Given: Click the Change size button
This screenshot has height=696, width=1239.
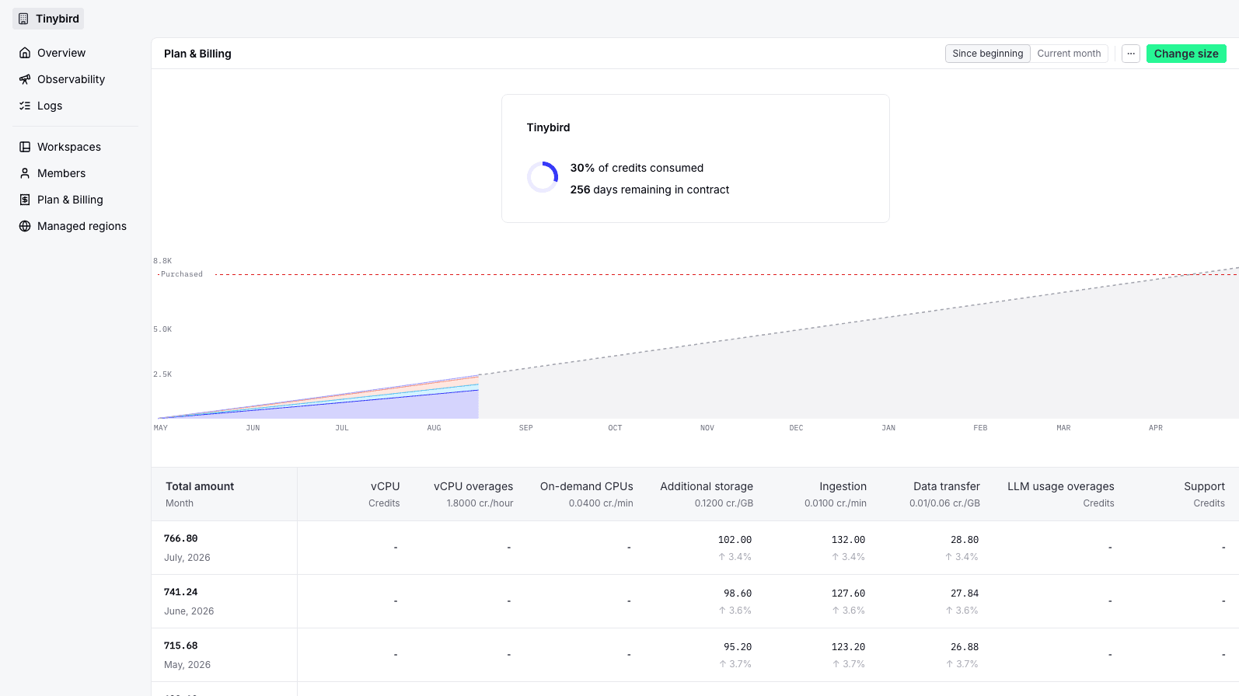Looking at the screenshot, I should tap(1186, 54).
